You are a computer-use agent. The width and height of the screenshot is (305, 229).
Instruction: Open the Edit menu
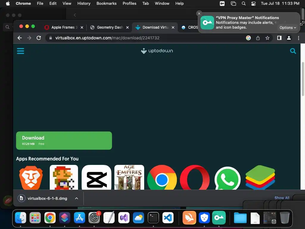(53, 4)
